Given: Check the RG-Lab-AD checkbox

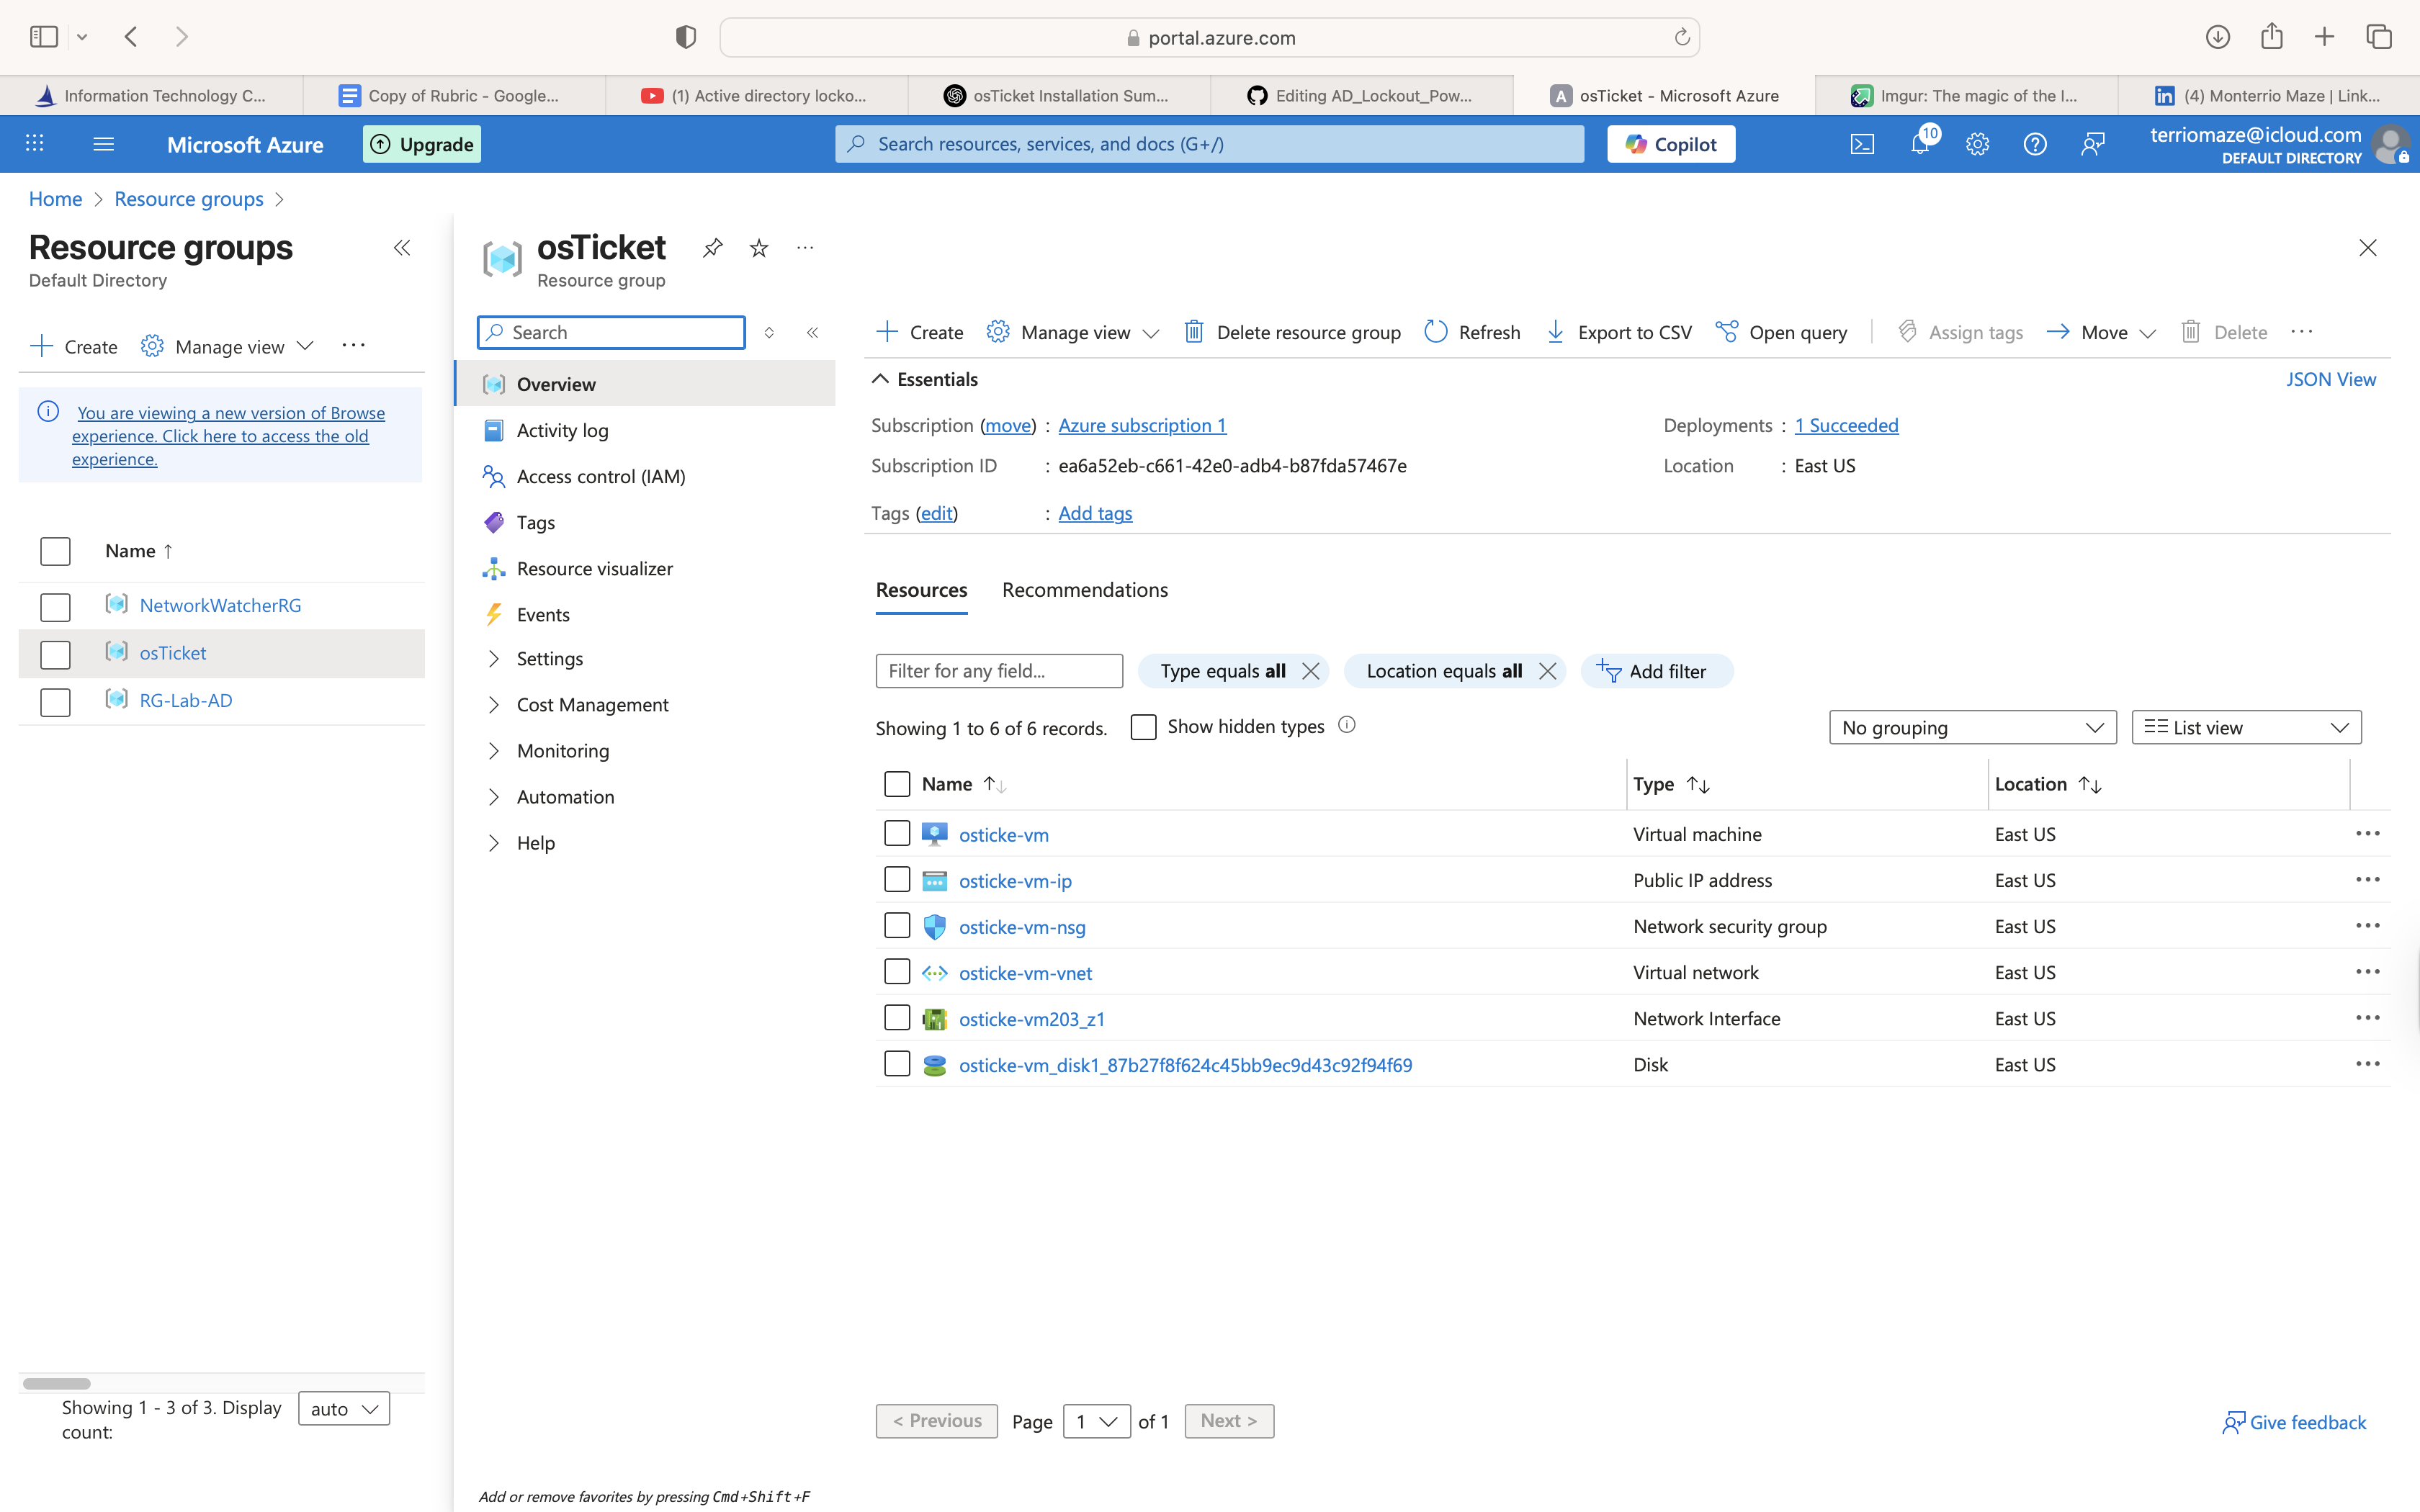Looking at the screenshot, I should tap(55, 702).
